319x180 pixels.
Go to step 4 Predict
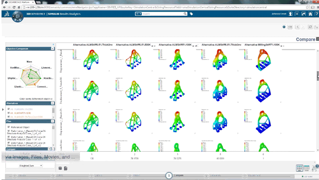(x=130, y=176)
